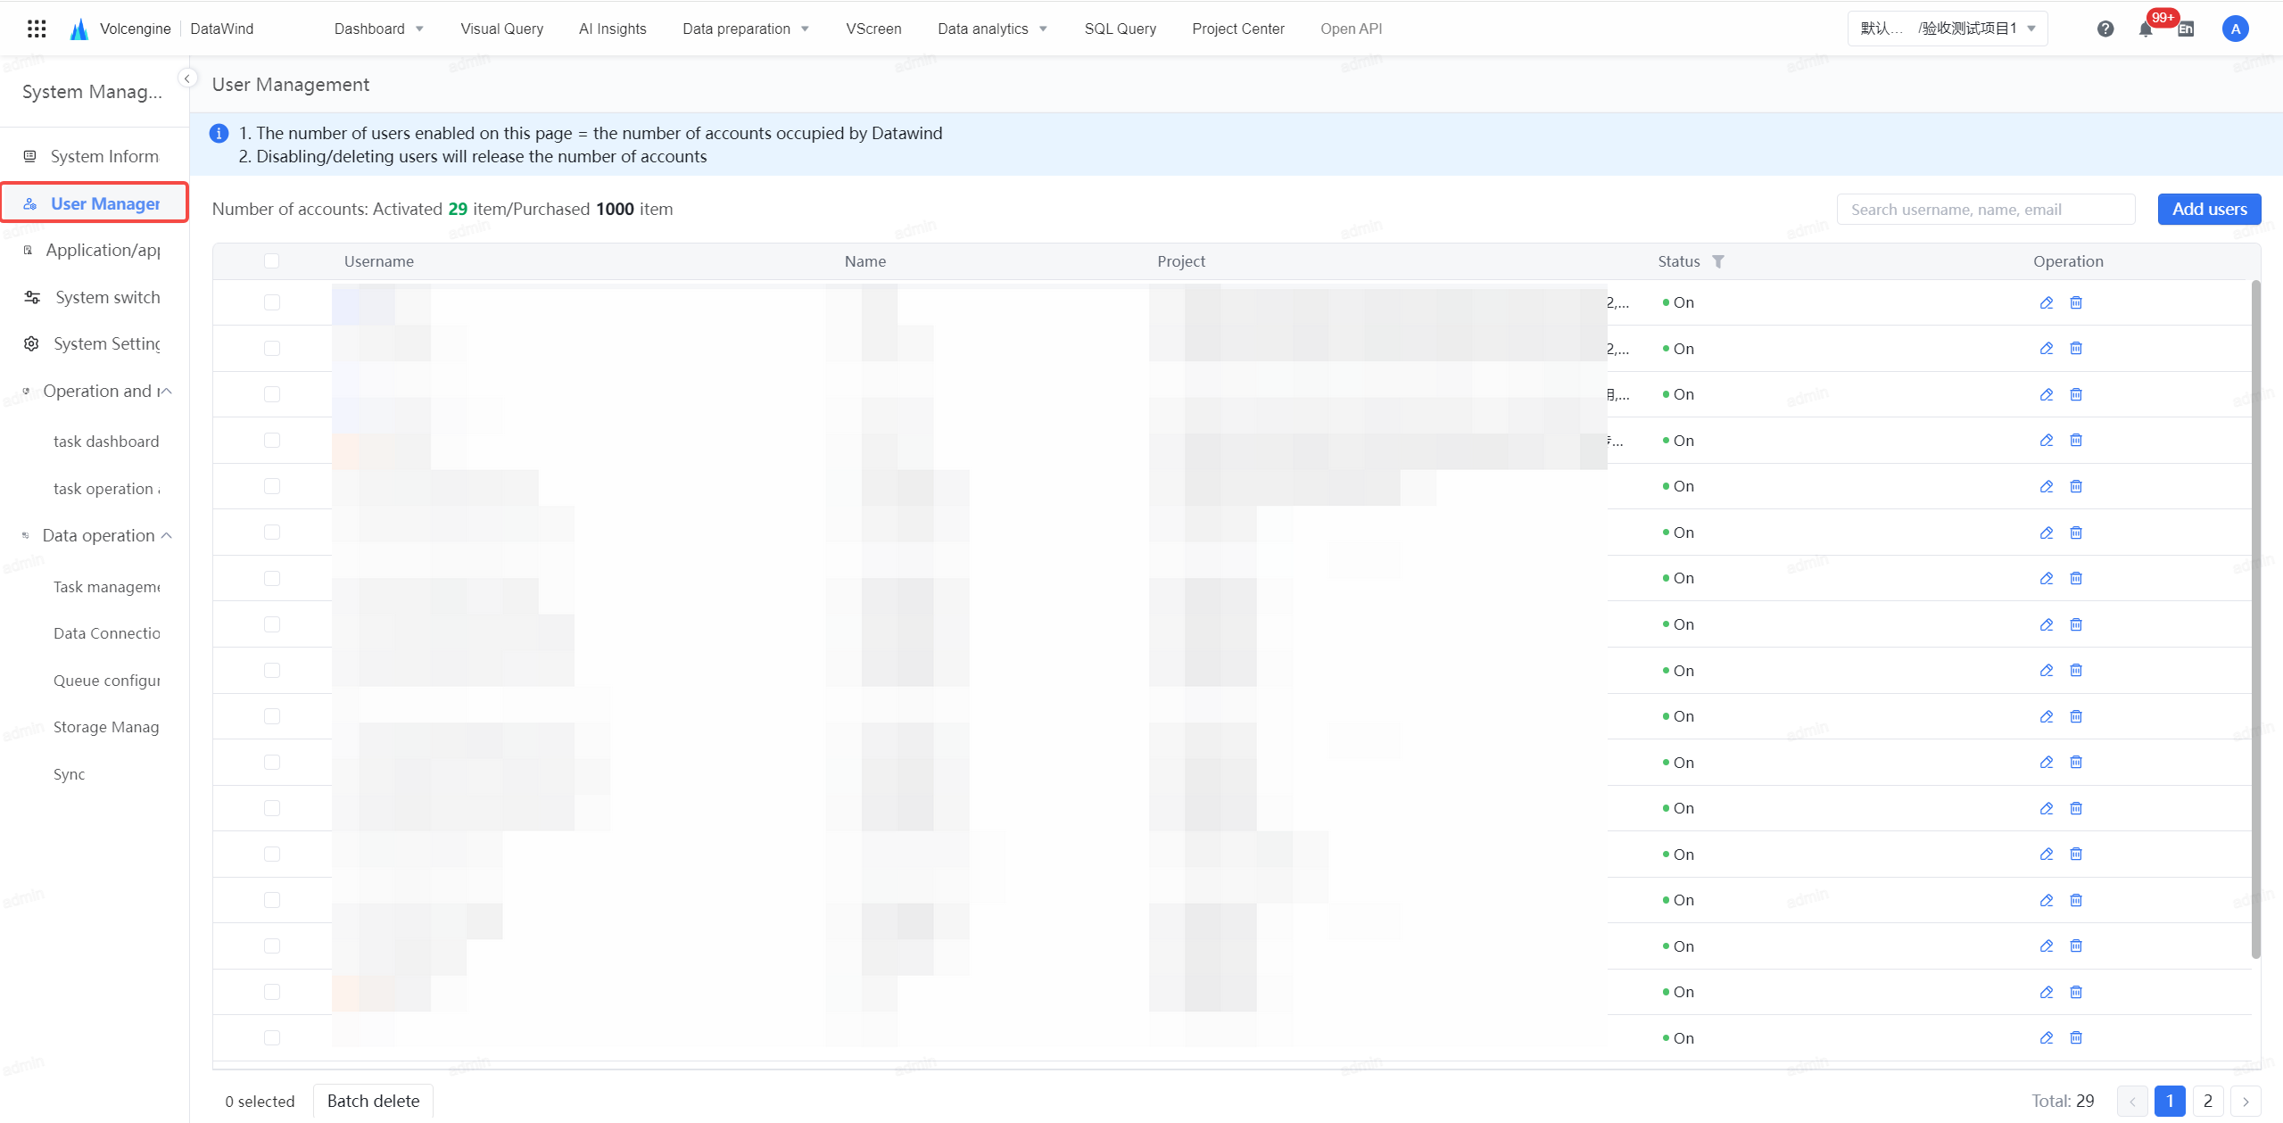Tick the fifth row checkbox
Image resolution: width=2283 pixels, height=1123 pixels.
272,486
